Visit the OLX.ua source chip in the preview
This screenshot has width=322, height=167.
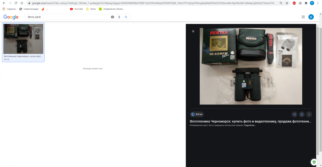197,114
